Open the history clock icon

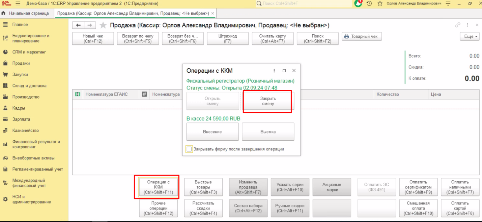pos(369,3)
